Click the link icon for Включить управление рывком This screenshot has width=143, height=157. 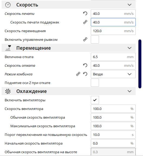click(x=85, y=39)
